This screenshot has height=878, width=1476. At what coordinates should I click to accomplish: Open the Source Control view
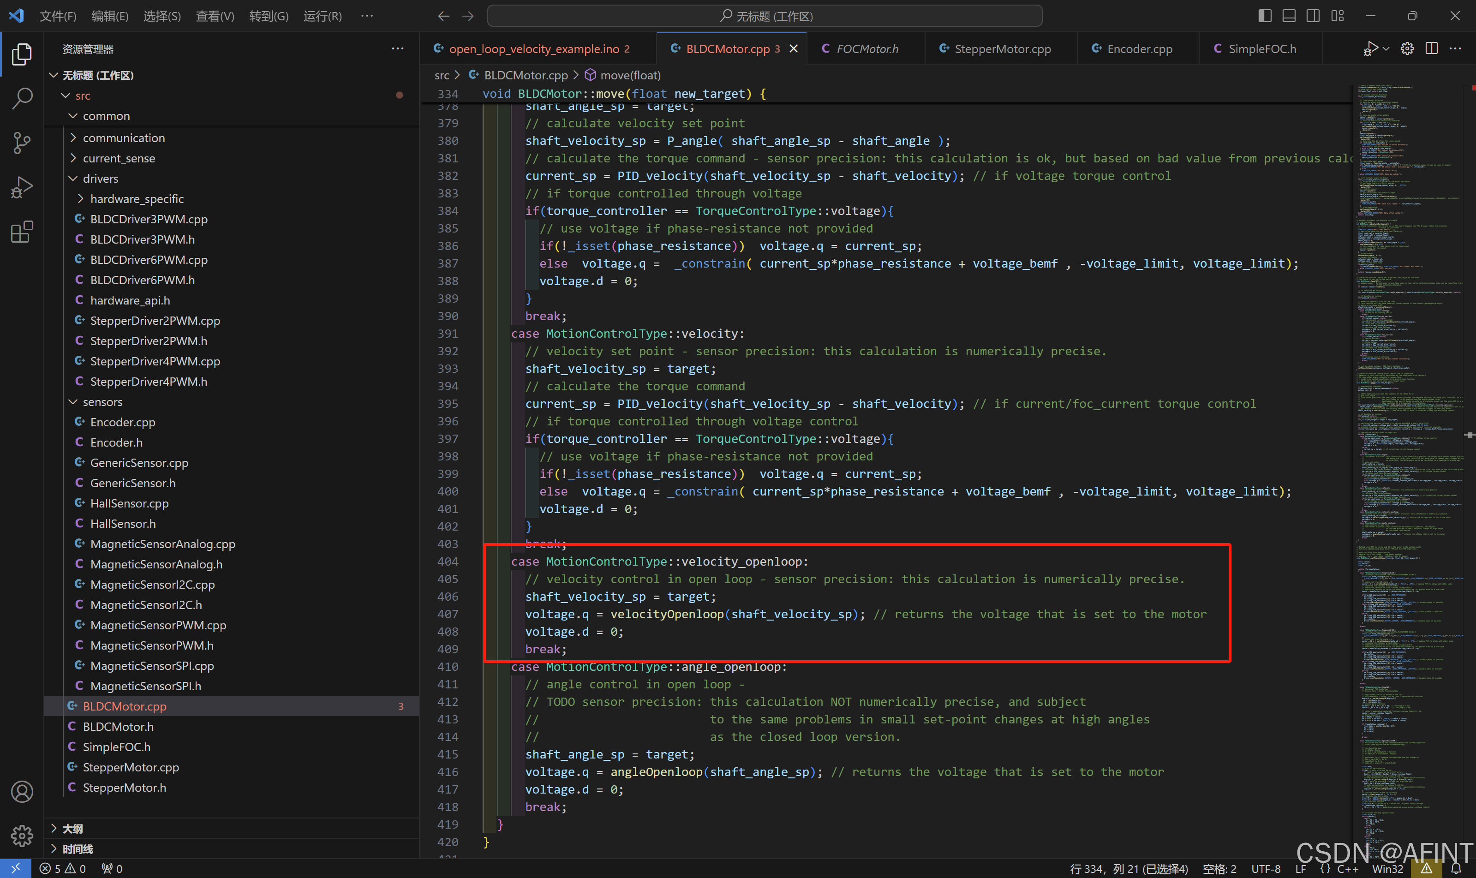(x=22, y=143)
